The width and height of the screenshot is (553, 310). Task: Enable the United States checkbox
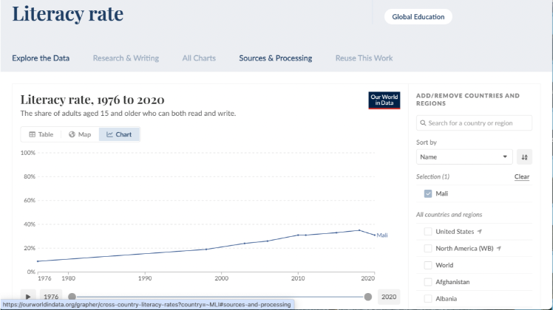428,232
